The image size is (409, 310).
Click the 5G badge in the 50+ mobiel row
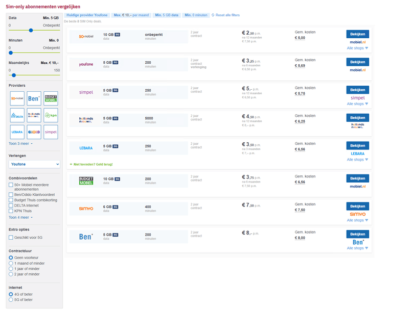click(118, 35)
